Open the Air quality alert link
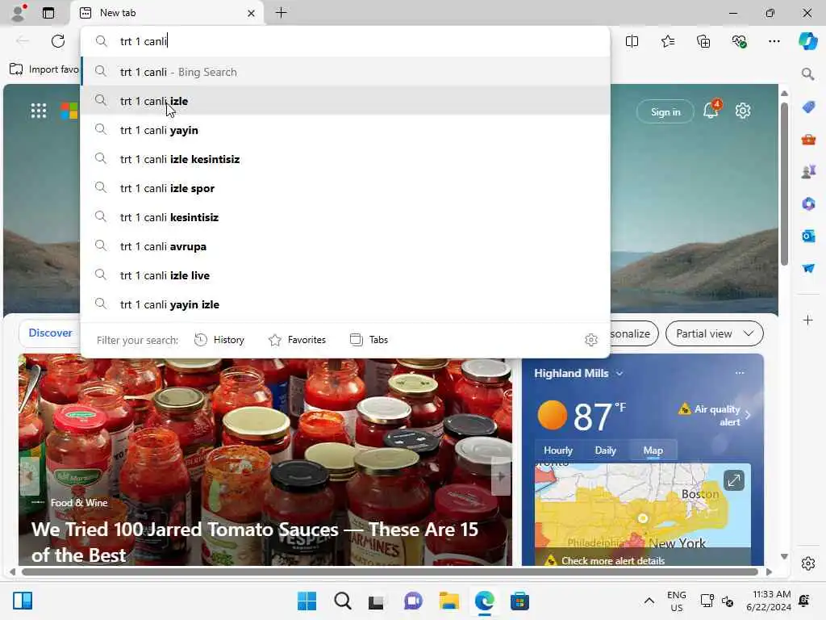This screenshot has height=620, width=826. 714,415
